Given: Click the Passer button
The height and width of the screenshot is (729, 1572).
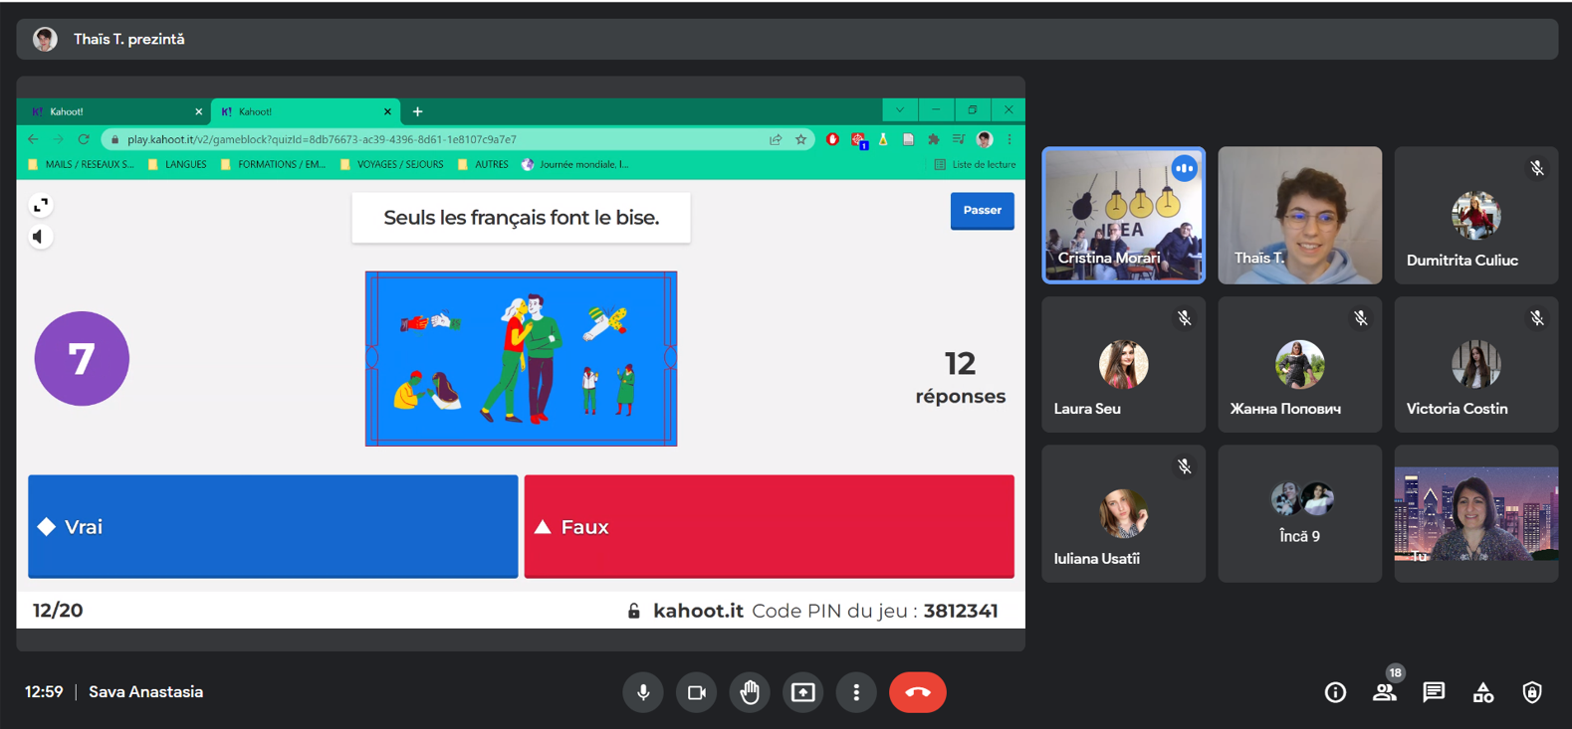Looking at the screenshot, I should click(982, 210).
